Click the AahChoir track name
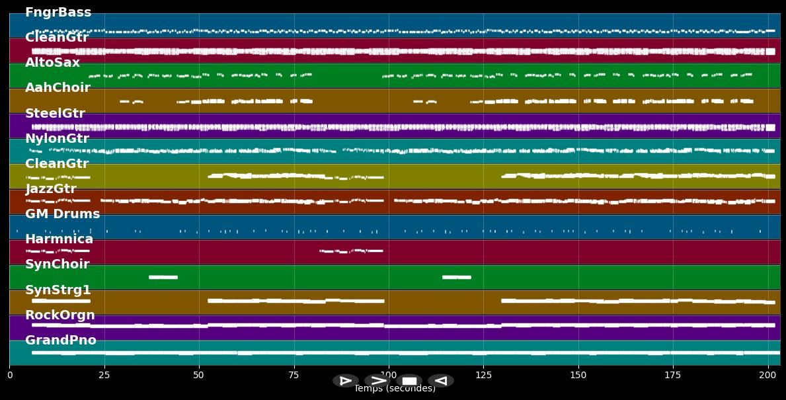Viewport: 786px width, 400px height. pos(58,88)
